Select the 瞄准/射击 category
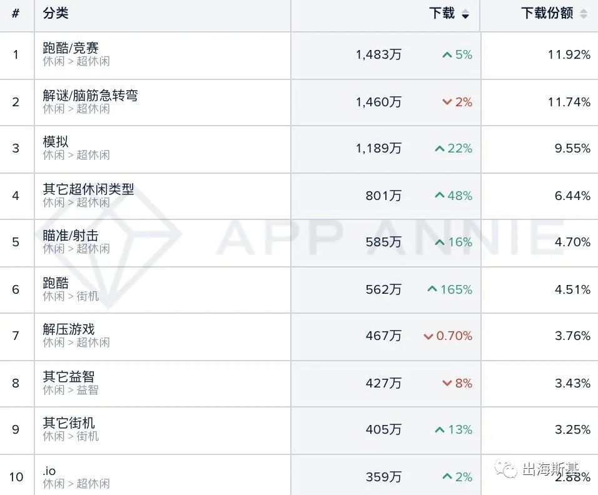598x495 pixels. pos(70,236)
